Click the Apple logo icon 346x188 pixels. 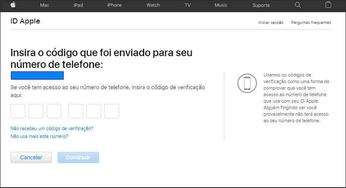point(13,5)
